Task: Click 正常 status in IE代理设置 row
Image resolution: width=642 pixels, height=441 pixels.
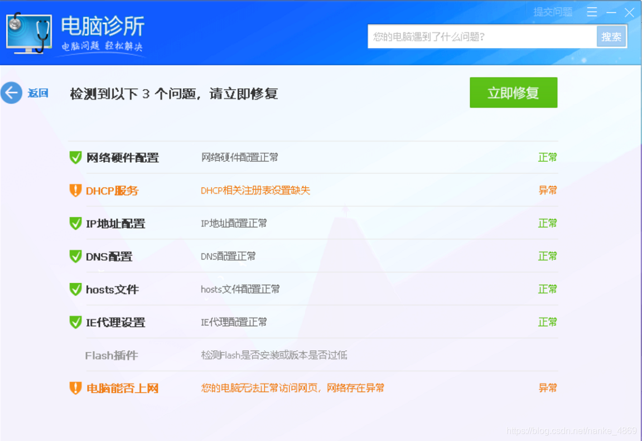Action: click(547, 322)
